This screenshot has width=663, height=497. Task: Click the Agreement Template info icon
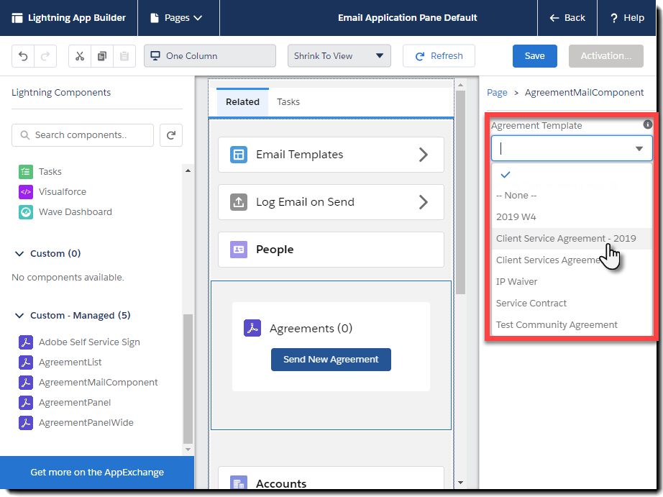coord(647,124)
